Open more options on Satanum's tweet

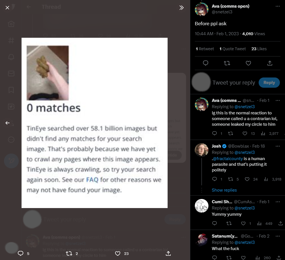click(x=278, y=236)
